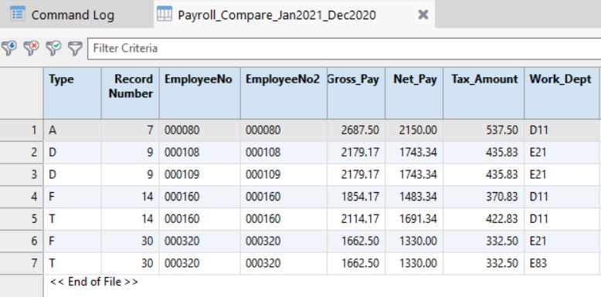Click Net_Pay 1743.34 in row 3
The height and width of the screenshot is (297, 601).
pos(414,174)
